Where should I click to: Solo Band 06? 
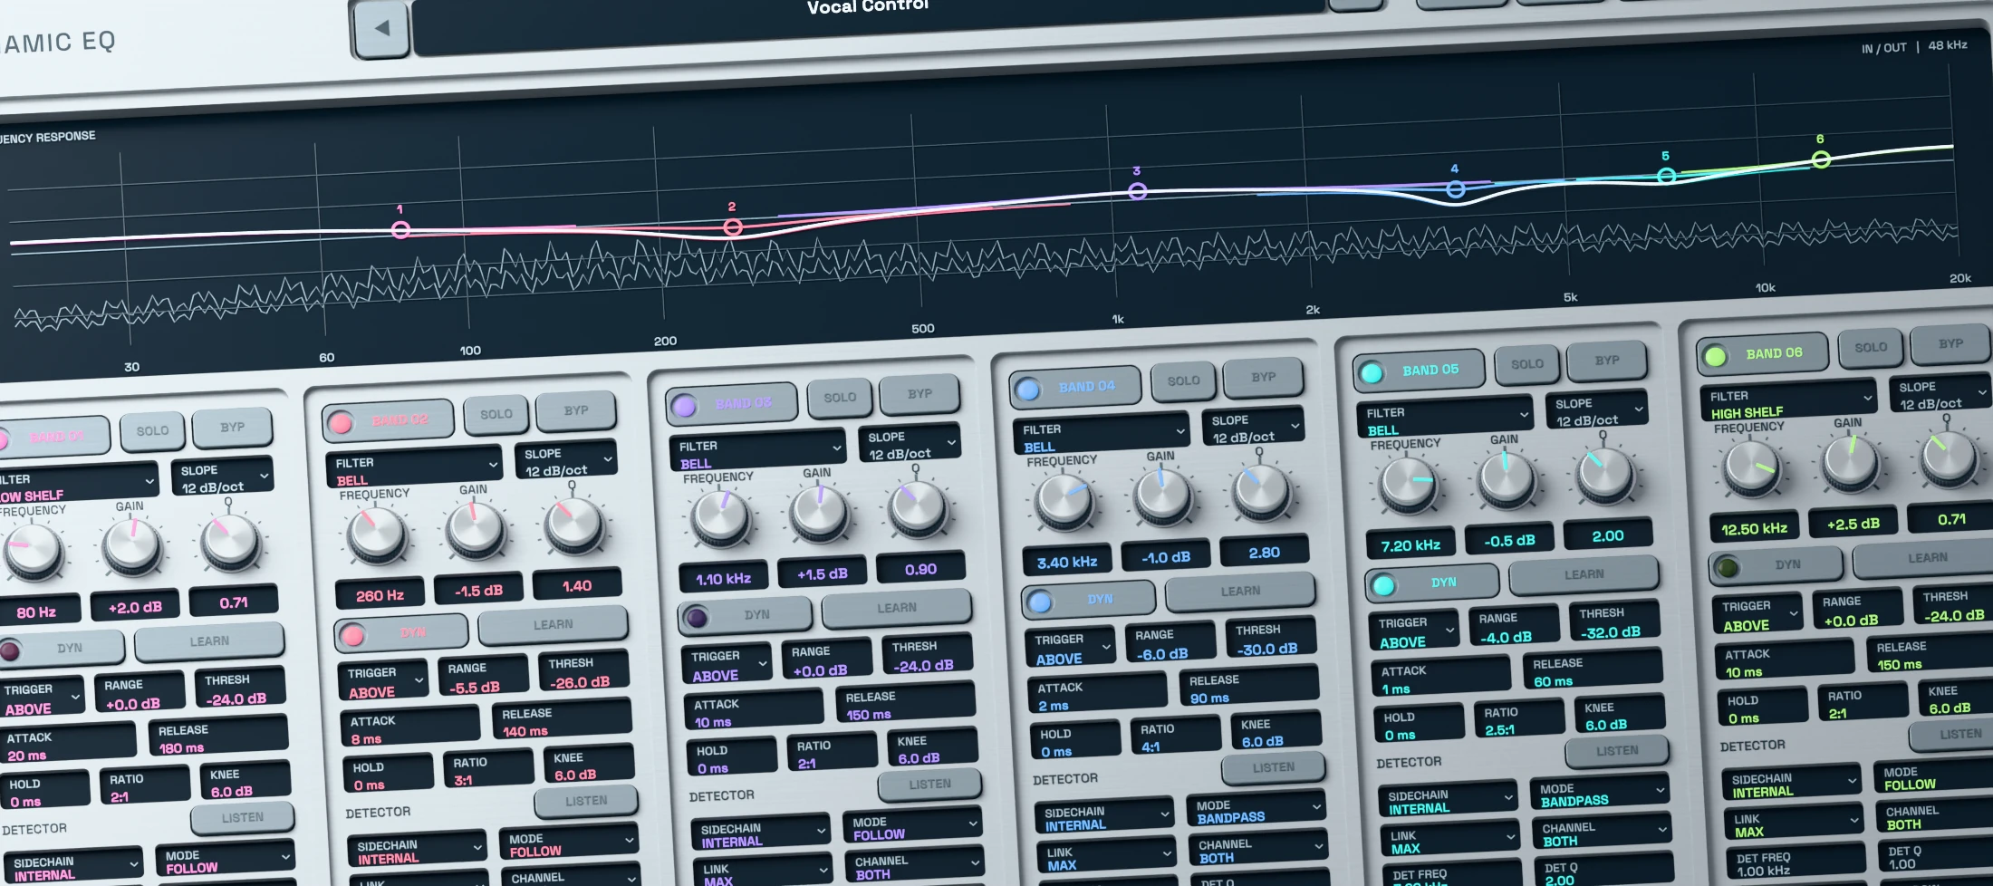coord(1871,348)
